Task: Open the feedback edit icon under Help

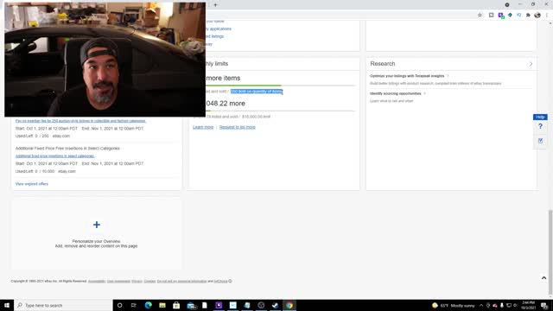Action: coord(540,141)
